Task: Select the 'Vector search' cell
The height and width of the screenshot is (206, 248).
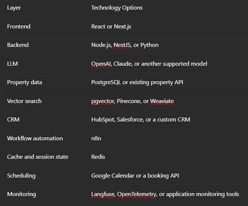Action: tap(24, 101)
